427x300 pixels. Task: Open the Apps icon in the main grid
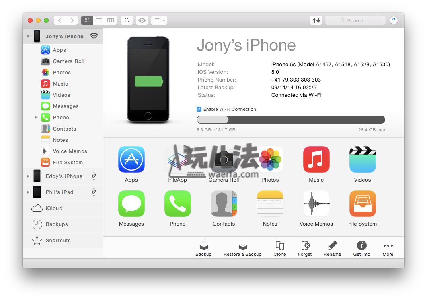[131, 159]
